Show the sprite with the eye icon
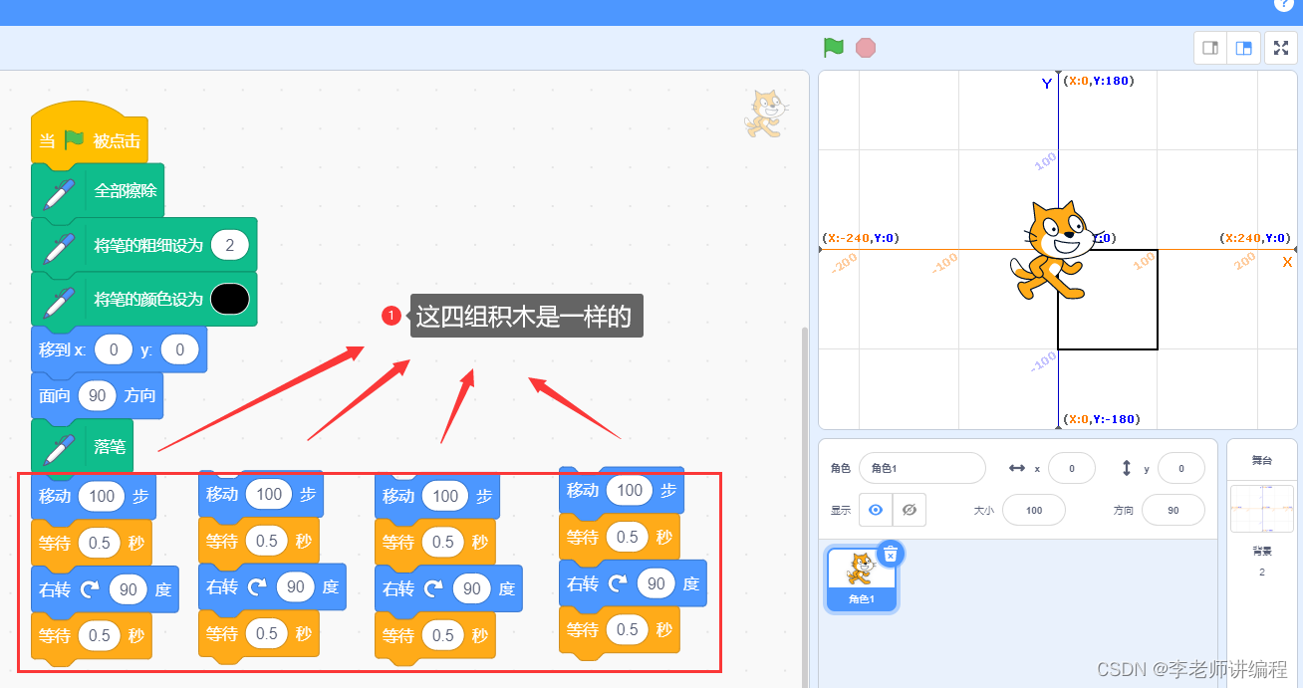The height and width of the screenshot is (688, 1303). coord(876,510)
